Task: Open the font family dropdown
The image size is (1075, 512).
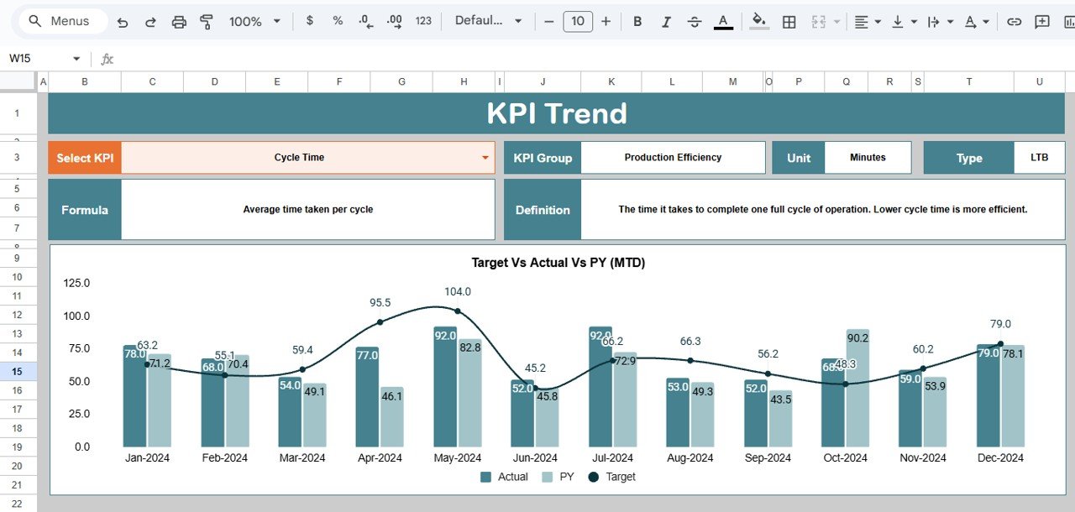Action: [x=489, y=21]
